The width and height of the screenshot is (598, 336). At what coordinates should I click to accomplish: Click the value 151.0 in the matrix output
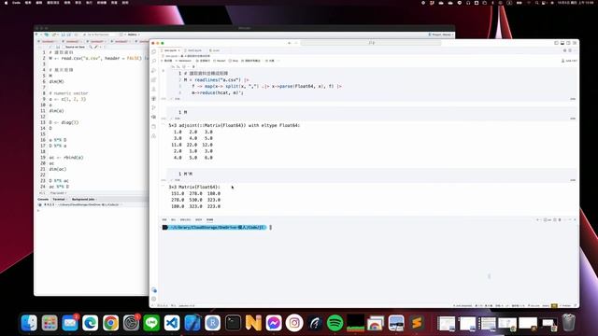178,193
